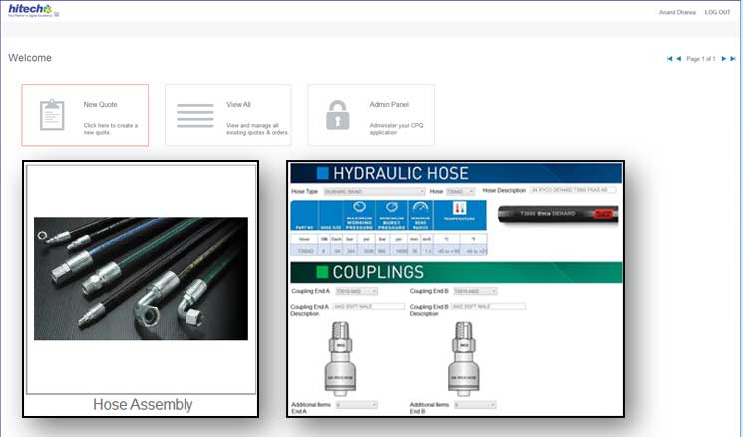Click the View All list lines icon
Image resolution: width=743 pixels, height=437 pixels.
coord(195,115)
